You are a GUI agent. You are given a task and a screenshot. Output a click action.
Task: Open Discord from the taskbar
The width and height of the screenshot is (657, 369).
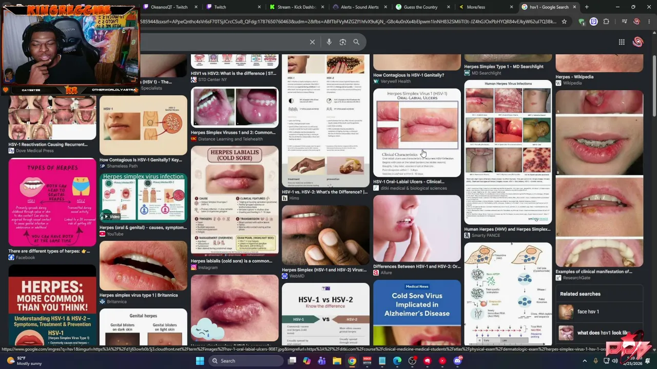coord(457,361)
